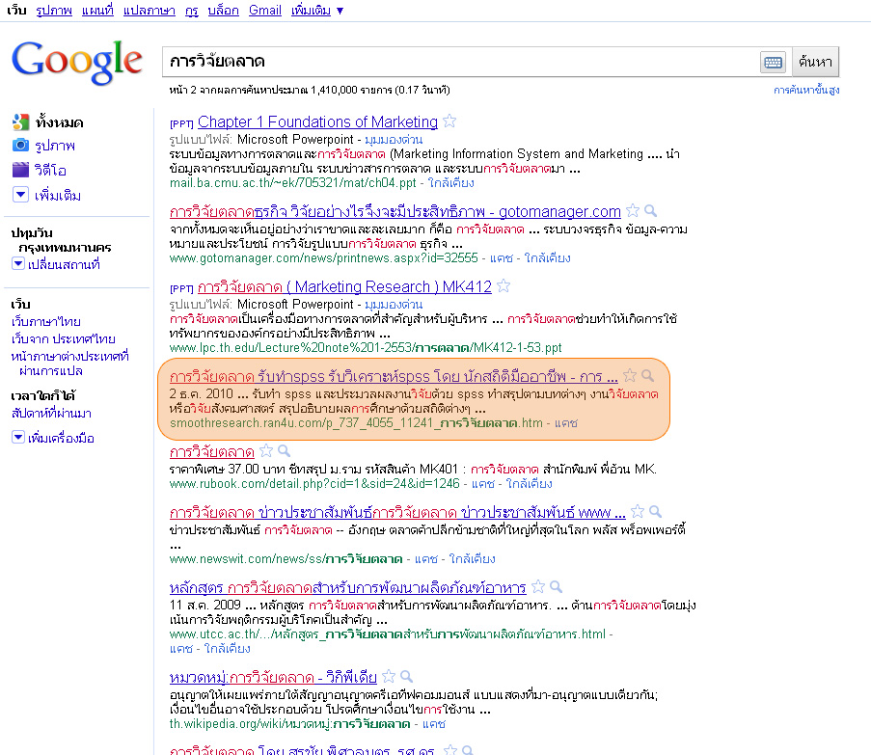Open the newswit ข่าวประชาสัมพันธ์ result title
This screenshot has height=755, width=871.
[x=397, y=512]
